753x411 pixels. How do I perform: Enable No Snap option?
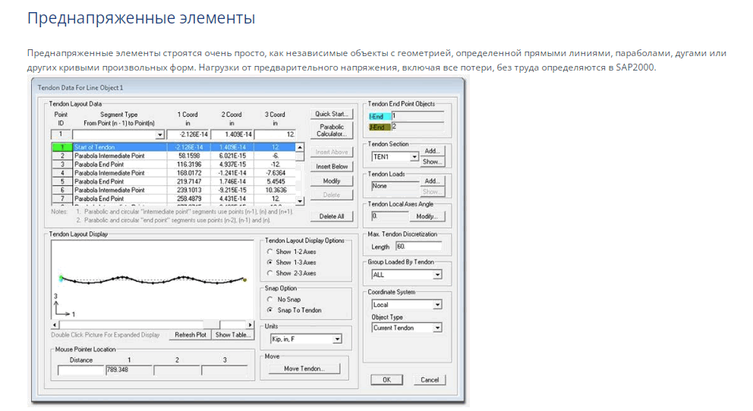(x=269, y=300)
